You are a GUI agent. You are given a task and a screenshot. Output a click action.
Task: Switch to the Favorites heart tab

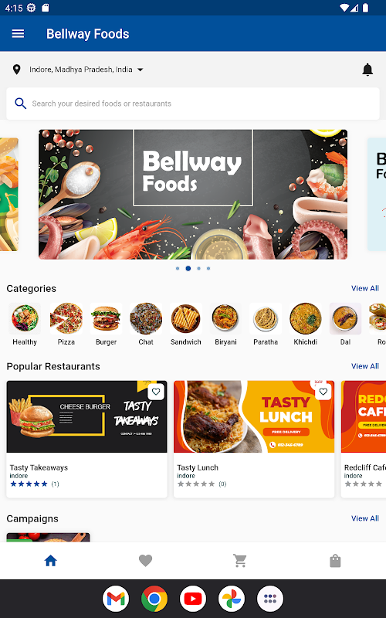145,561
